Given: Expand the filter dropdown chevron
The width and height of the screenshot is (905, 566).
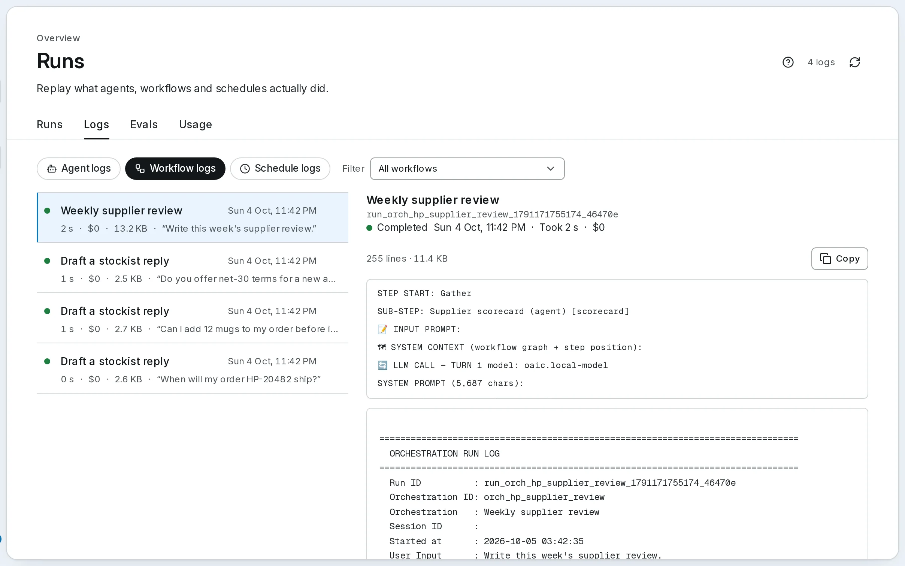Looking at the screenshot, I should coord(550,169).
